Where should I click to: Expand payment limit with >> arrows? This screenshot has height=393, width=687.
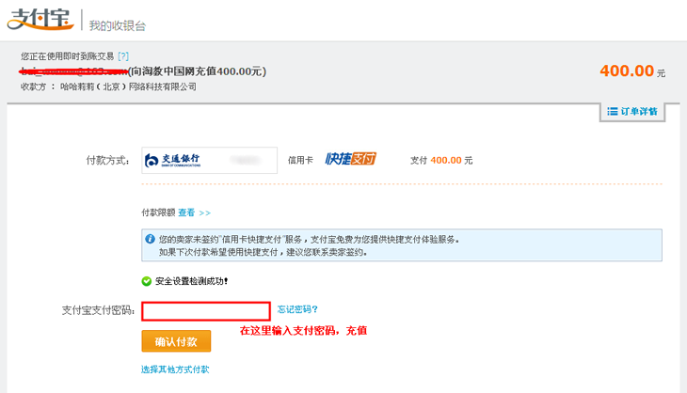pos(204,213)
